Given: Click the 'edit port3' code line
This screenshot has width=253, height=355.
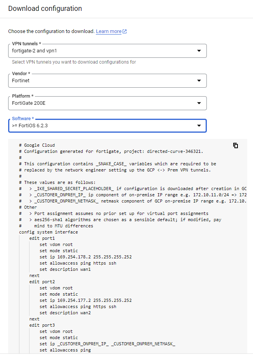Looking at the screenshot, I should coord(42,325).
